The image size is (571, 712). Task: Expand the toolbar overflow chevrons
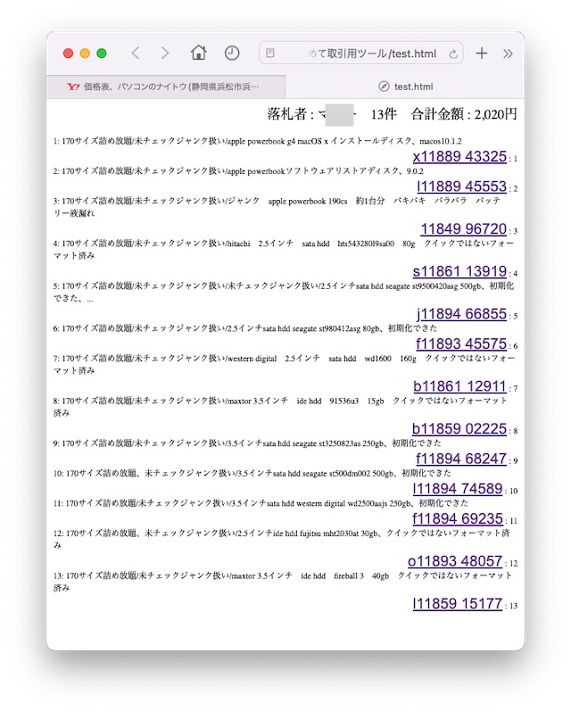[x=508, y=54]
